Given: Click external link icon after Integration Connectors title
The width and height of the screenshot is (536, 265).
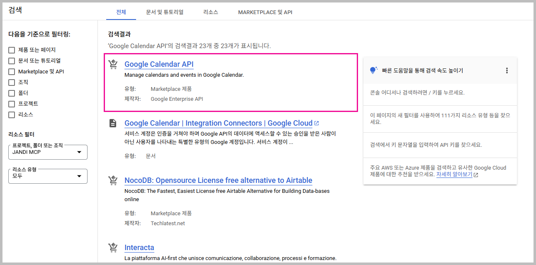Looking at the screenshot, I should tap(317, 123).
